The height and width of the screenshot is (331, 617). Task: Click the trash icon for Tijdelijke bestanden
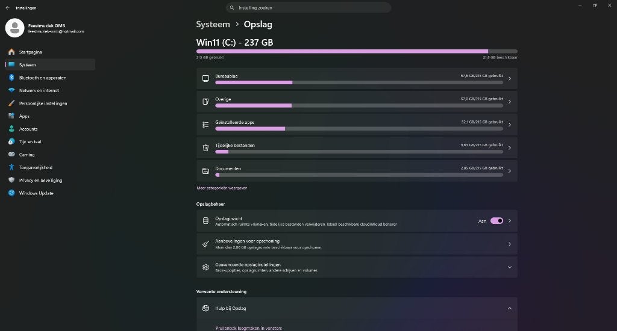[x=205, y=148]
